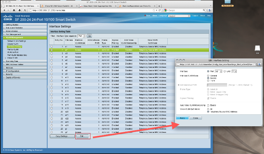Expand the Port Management sidebar section

13,34
